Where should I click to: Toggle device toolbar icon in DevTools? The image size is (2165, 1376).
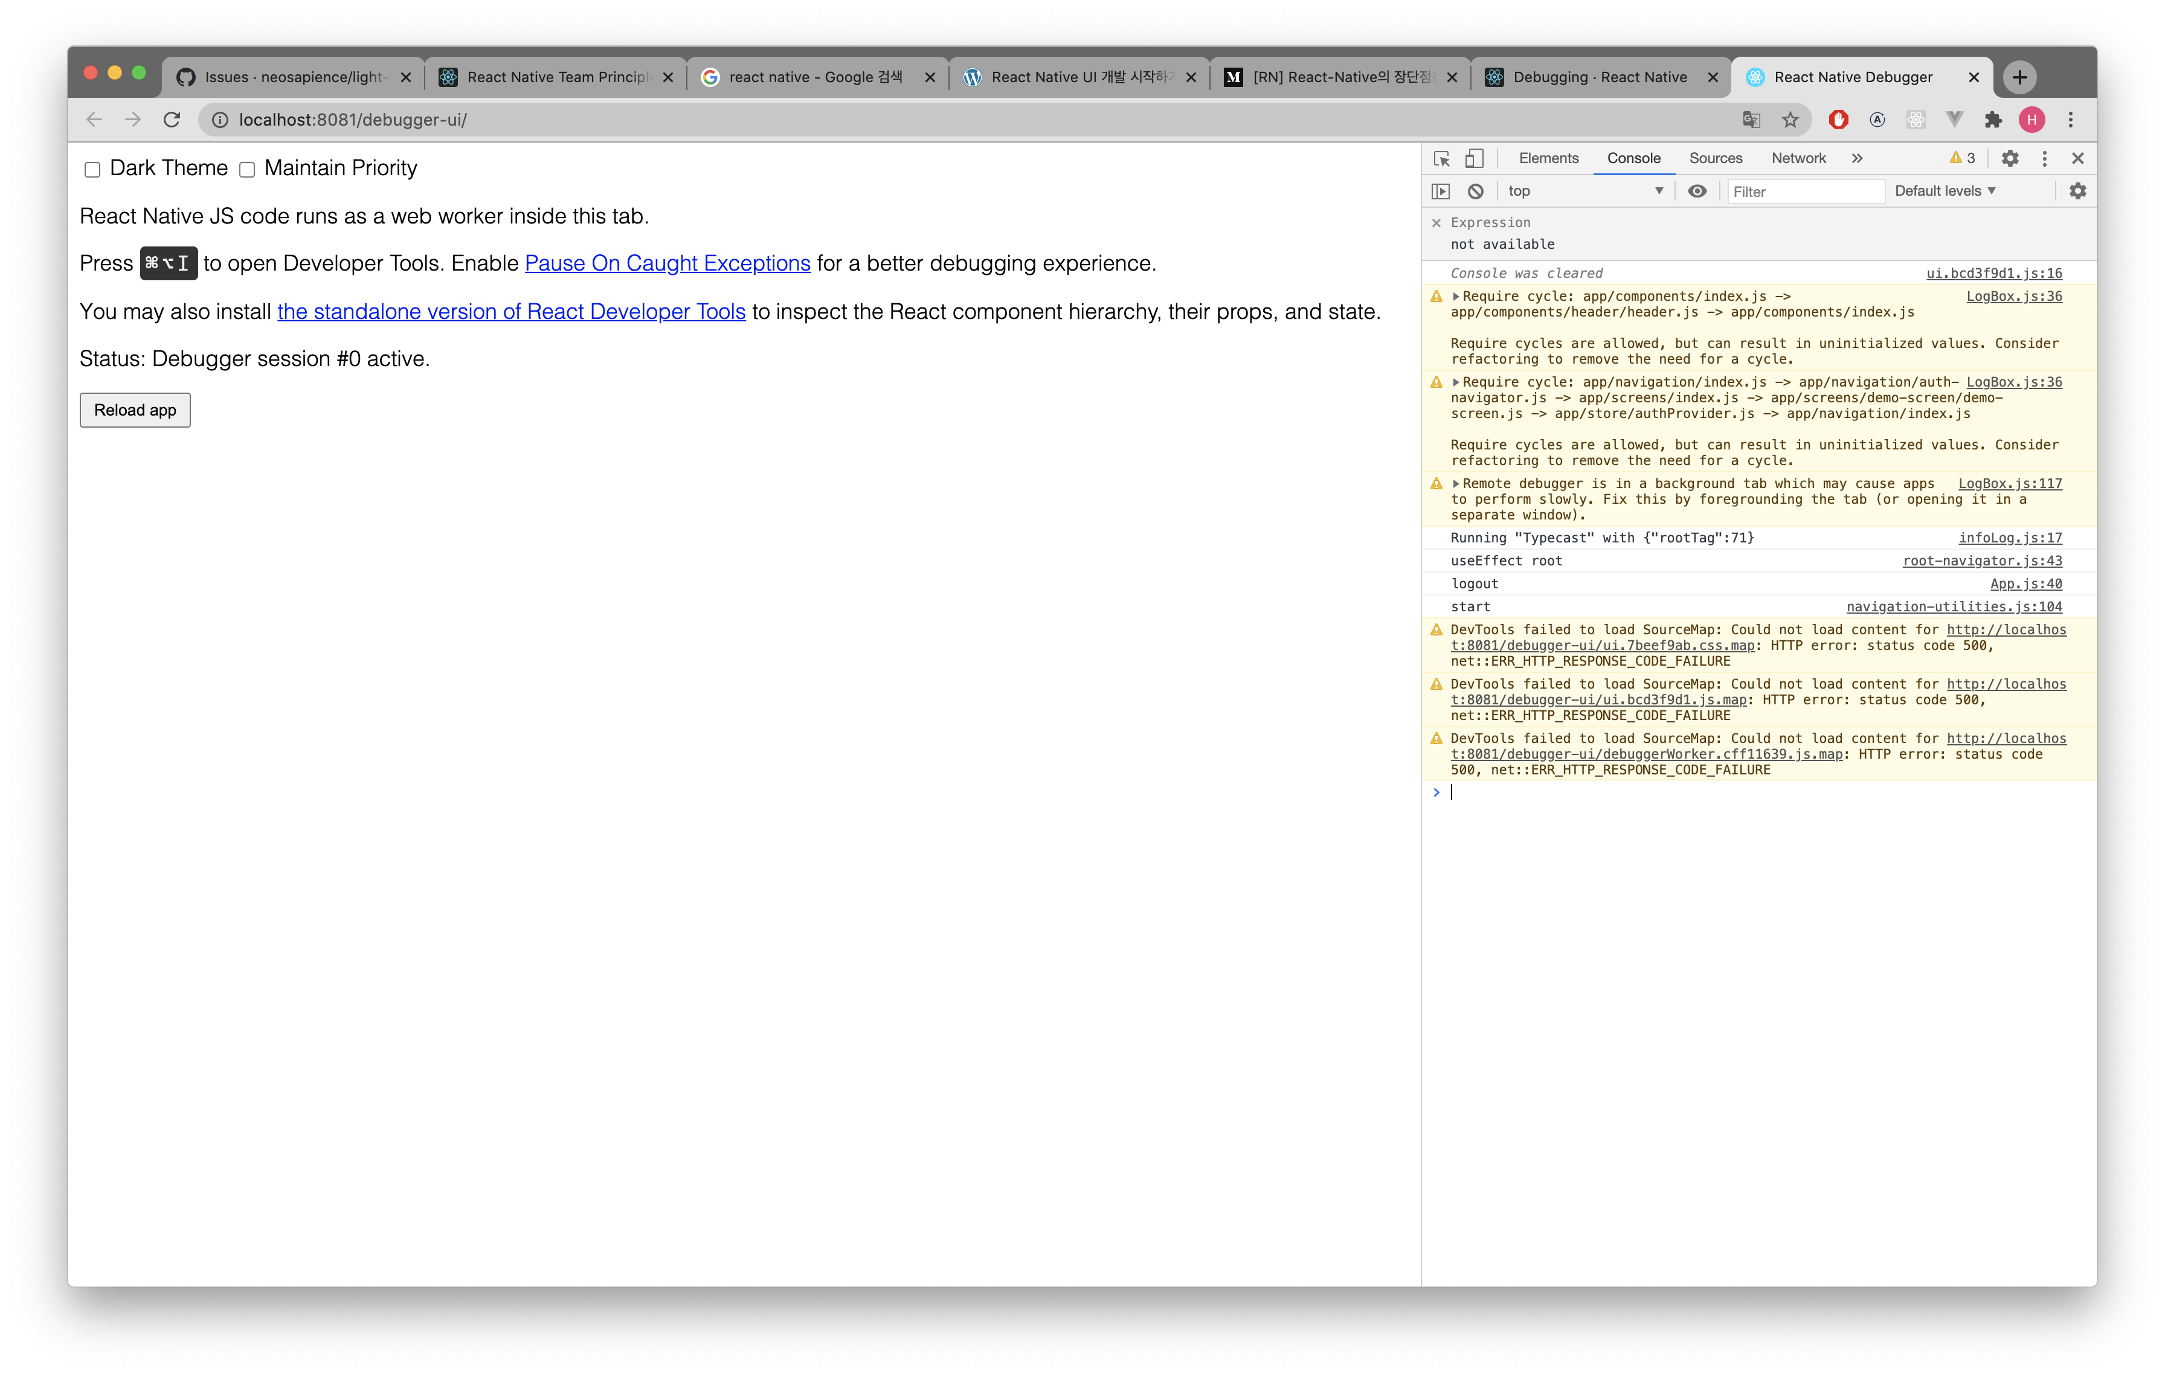pyautogui.click(x=1473, y=158)
